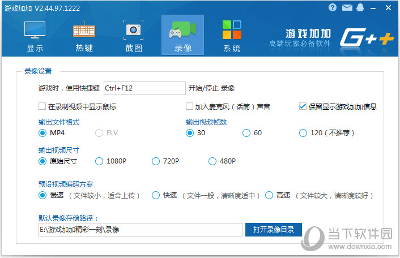Select MP4 output format
Image resolution: width=400 pixels, height=258 pixels.
click(42, 133)
